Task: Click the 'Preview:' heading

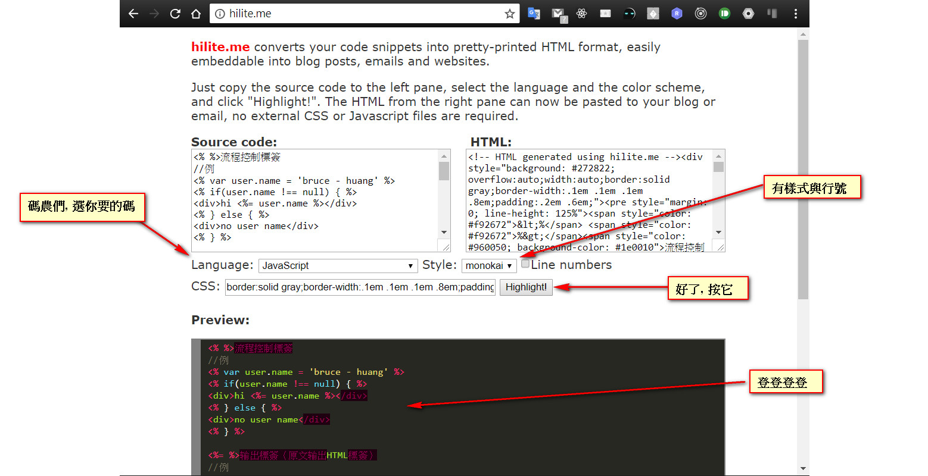Action: [x=220, y=320]
